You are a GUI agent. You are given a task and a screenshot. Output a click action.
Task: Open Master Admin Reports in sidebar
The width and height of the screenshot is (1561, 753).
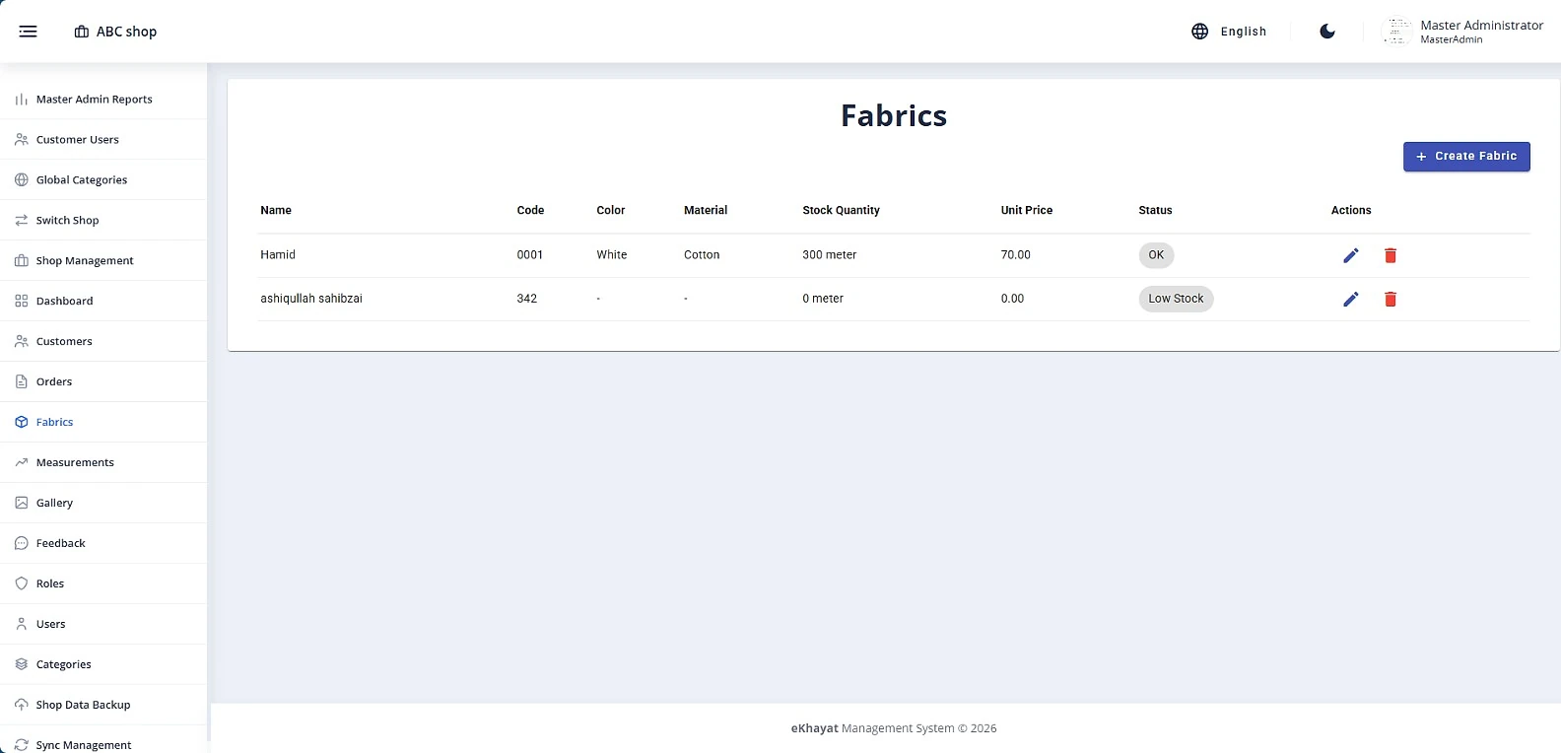103,100
